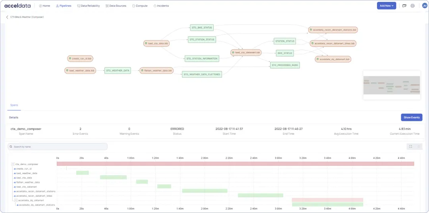Viewport: 429px width, 213px height.
Task: Open the Incidents section
Action: pyautogui.click(x=161, y=6)
